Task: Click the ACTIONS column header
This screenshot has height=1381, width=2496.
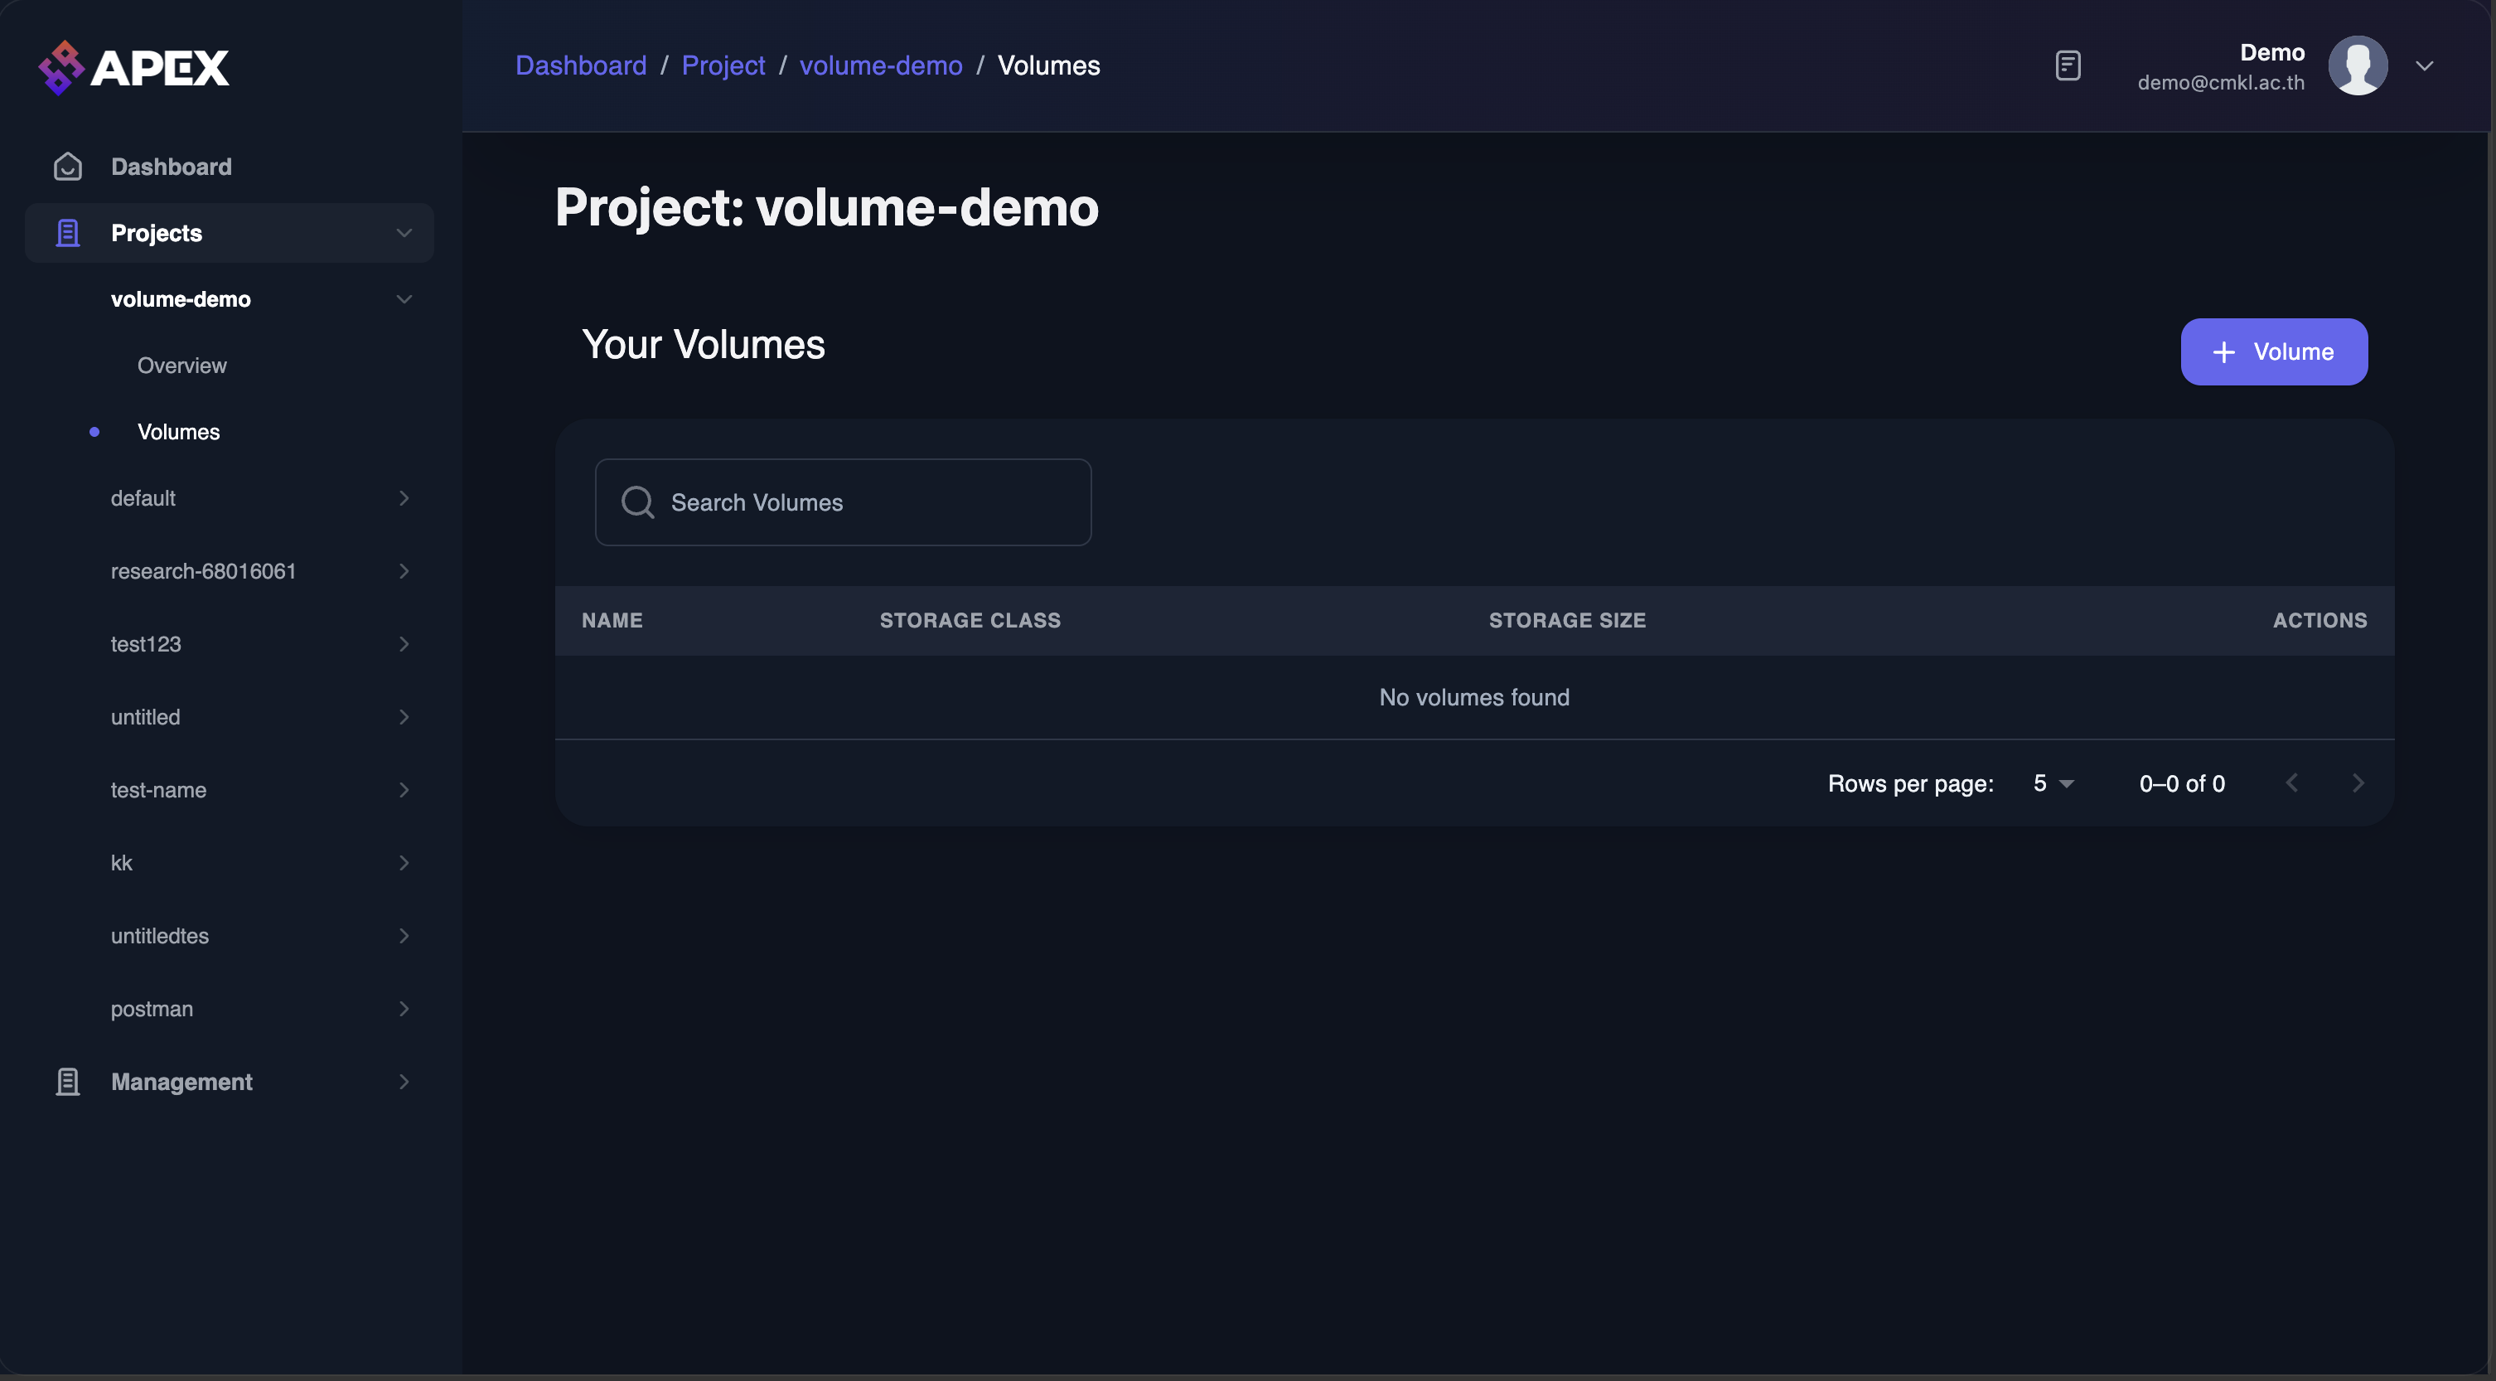Action: 2319,620
